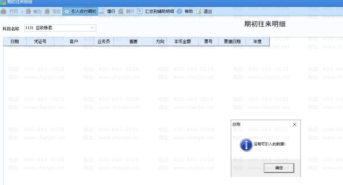Open 帮助 via the question mark icon

(180, 12)
